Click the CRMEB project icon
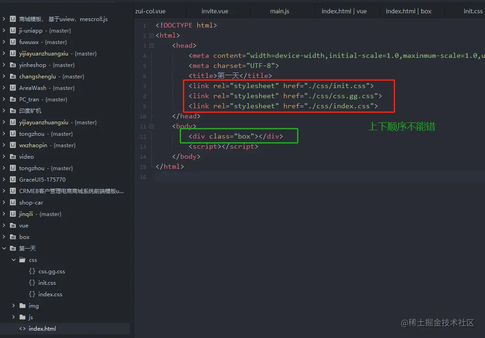 coord(13,191)
